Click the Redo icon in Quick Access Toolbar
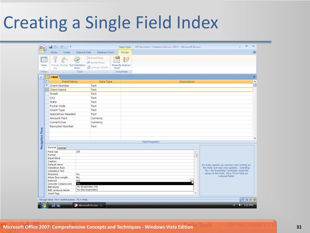This screenshot has width=310, height=233. [x=62, y=47]
